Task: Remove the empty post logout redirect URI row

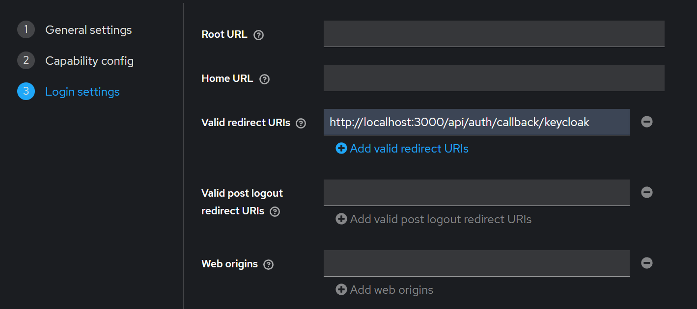Action: coord(646,192)
